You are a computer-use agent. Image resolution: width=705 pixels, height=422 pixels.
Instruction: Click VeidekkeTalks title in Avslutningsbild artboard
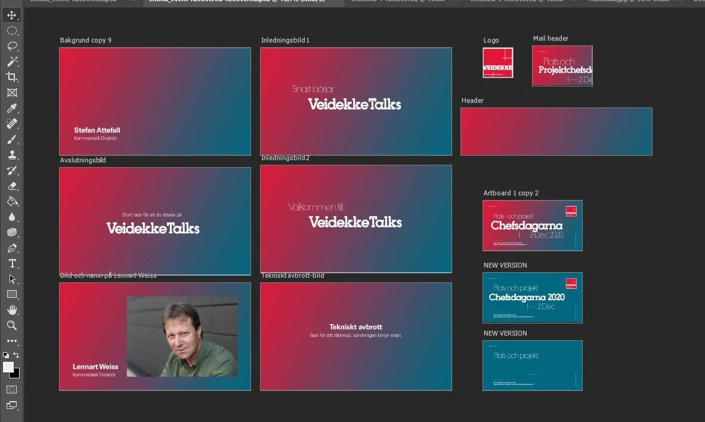153,228
